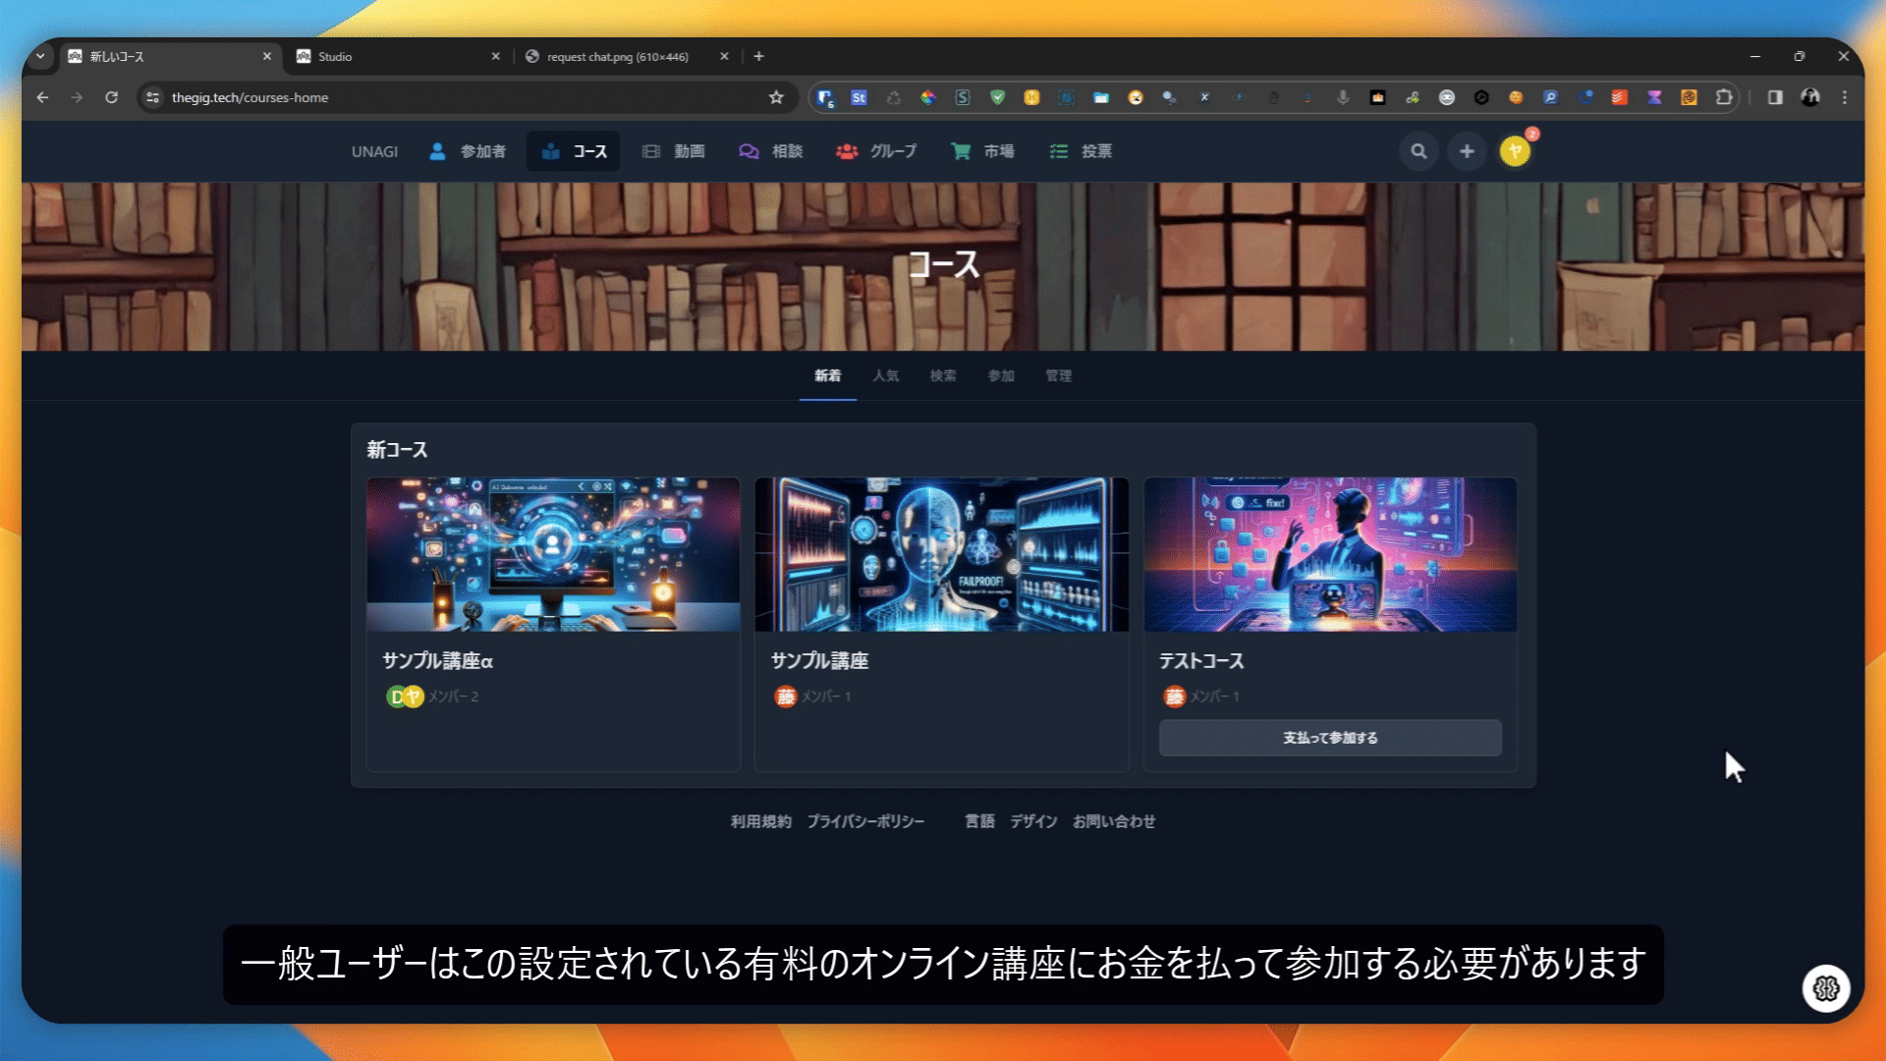Open the プライバシーポリシー privacy policy link

pos(865,821)
